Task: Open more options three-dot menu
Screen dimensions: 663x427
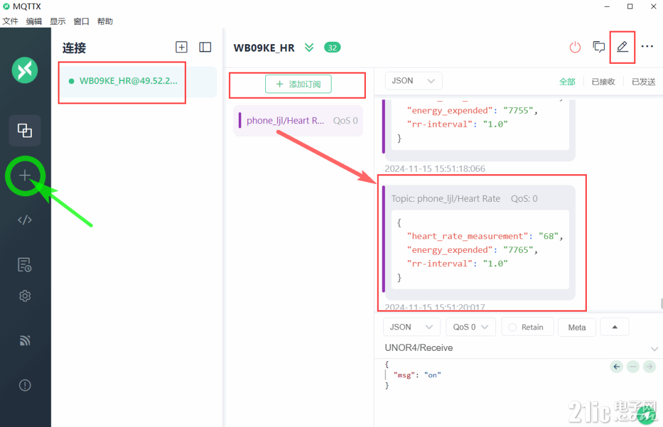Action: pos(647,47)
